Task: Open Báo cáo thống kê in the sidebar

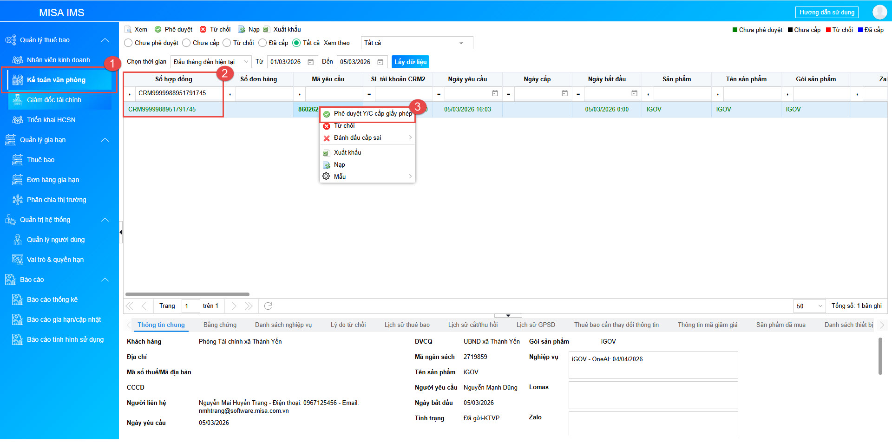Action: coord(52,300)
